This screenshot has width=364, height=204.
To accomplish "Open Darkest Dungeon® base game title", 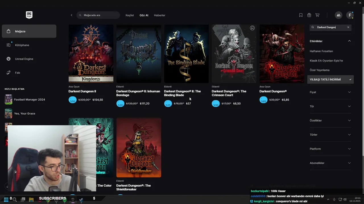I will 273,91.
